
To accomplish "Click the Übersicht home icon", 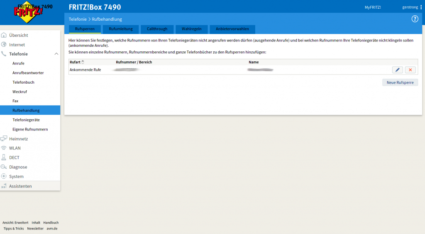I will [x=4, y=35].
